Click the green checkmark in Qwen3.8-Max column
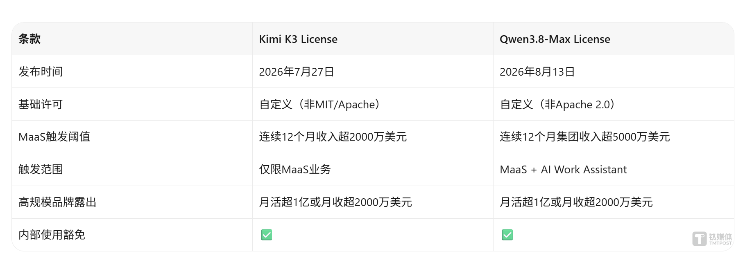752x260 pixels. [507, 235]
